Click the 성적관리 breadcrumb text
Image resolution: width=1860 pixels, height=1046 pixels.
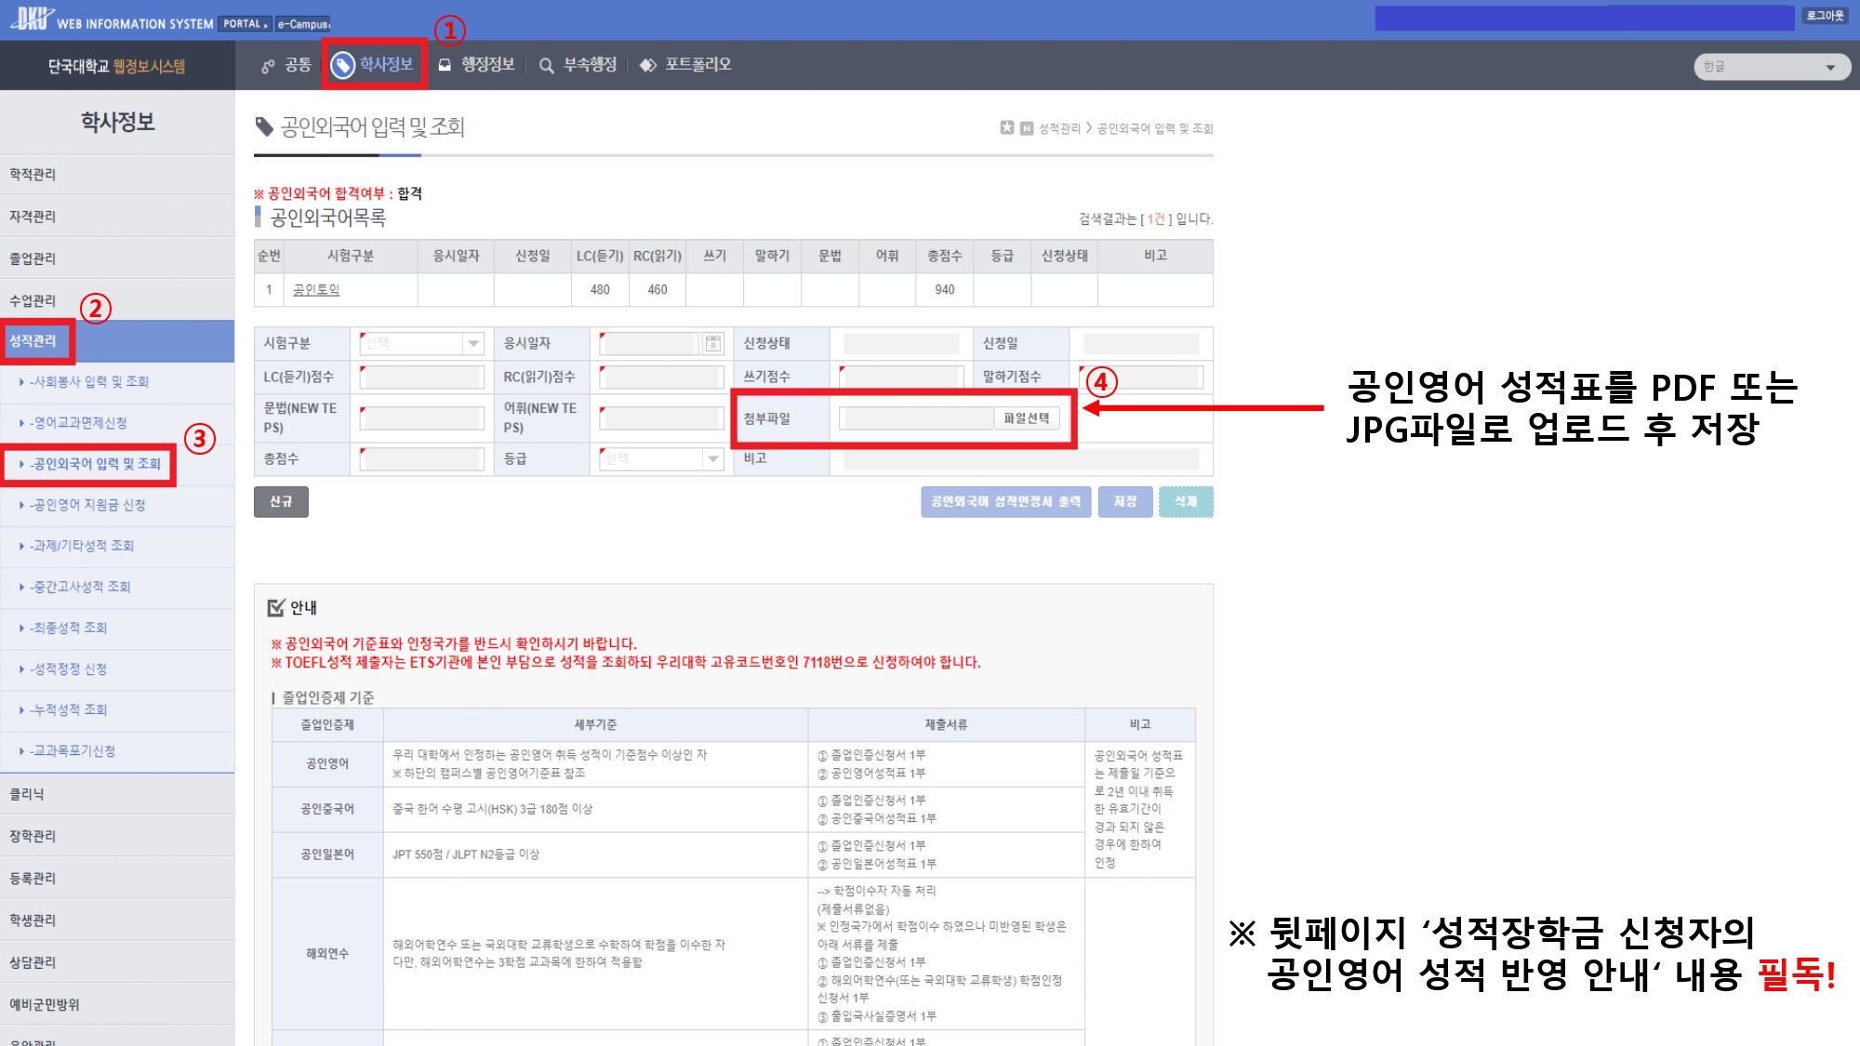pos(1059,129)
